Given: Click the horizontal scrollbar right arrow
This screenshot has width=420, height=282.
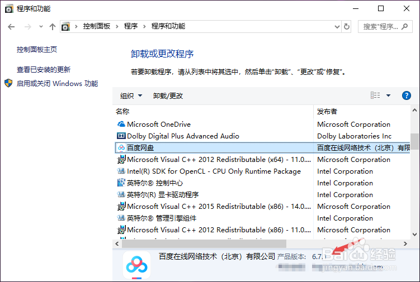Looking at the screenshot, I should tap(405, 243).
